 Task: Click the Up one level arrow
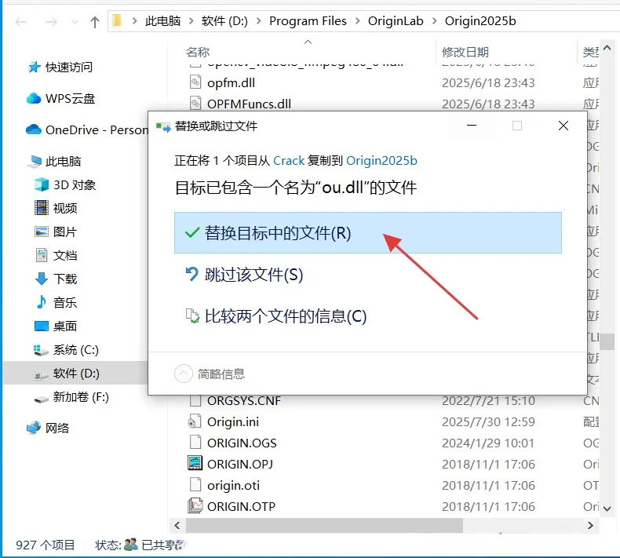(94, 22)
